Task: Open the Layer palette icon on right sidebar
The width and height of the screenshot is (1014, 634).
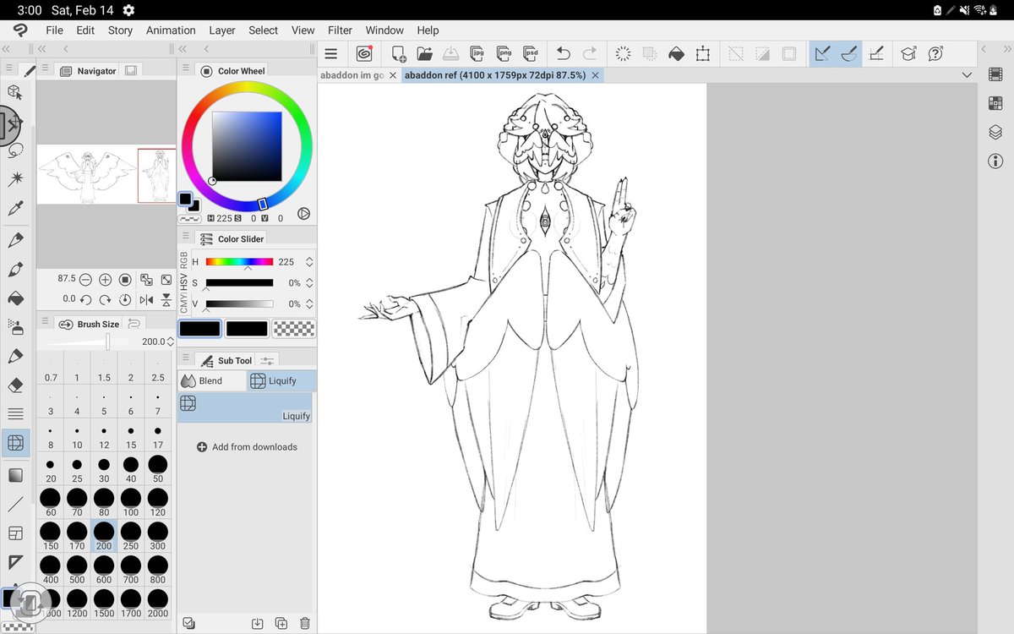Action: tap(995, 132)
